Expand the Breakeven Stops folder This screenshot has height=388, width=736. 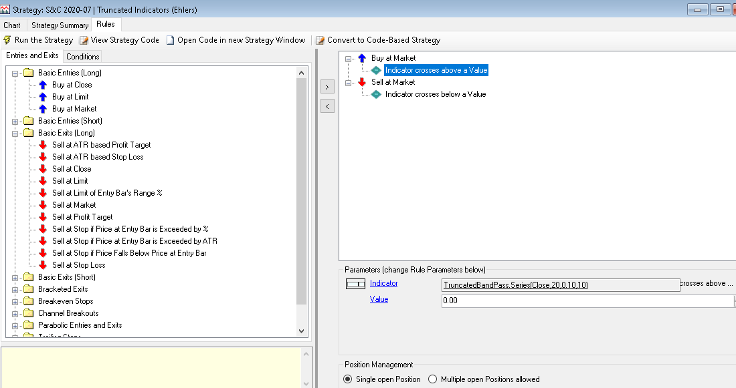[x=15, y=301]
